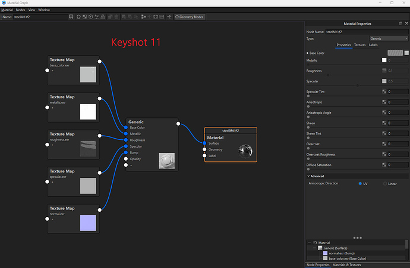Undock the Material Properties panel

coord(400,24)
